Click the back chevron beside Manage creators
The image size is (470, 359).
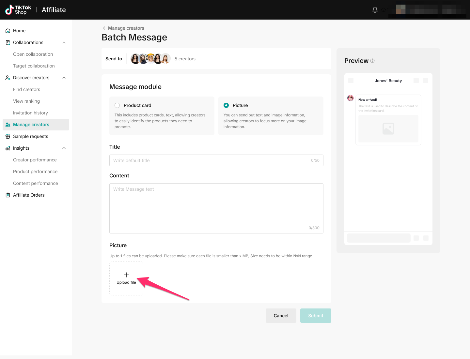[104, 28]
